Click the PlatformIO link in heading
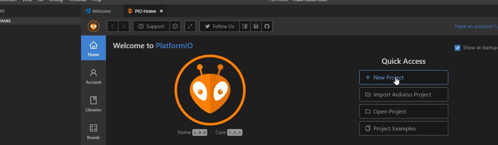The height and width of the screenshot is (145, 498). click(174, 46)
